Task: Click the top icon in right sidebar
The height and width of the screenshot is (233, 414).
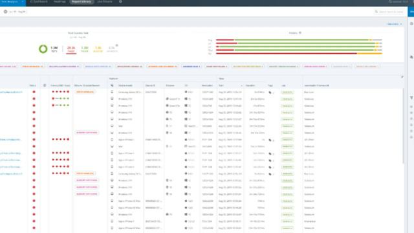Action: (411, 24)
